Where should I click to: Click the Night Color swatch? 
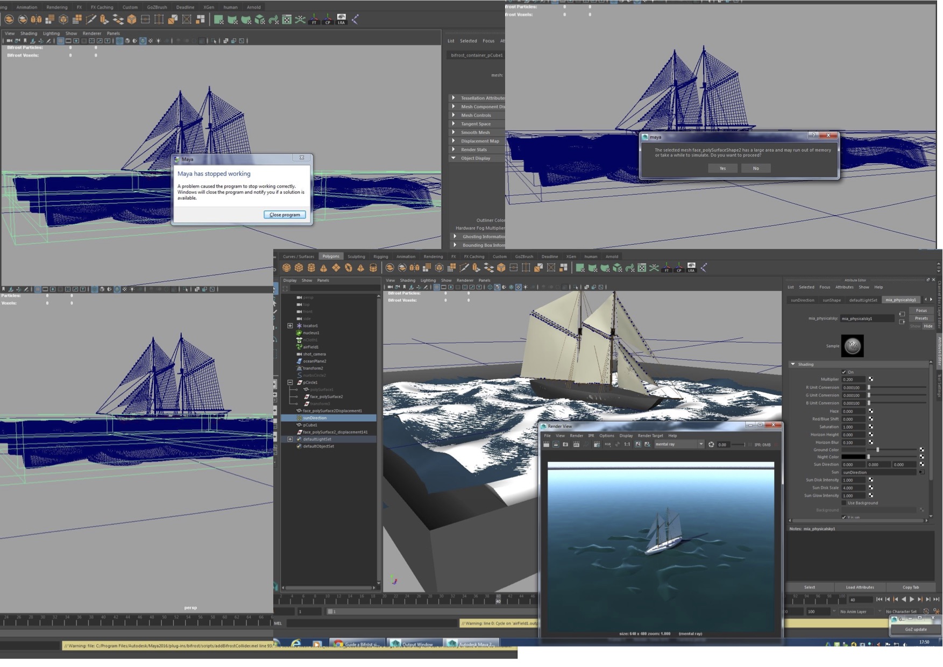[853, 457]
